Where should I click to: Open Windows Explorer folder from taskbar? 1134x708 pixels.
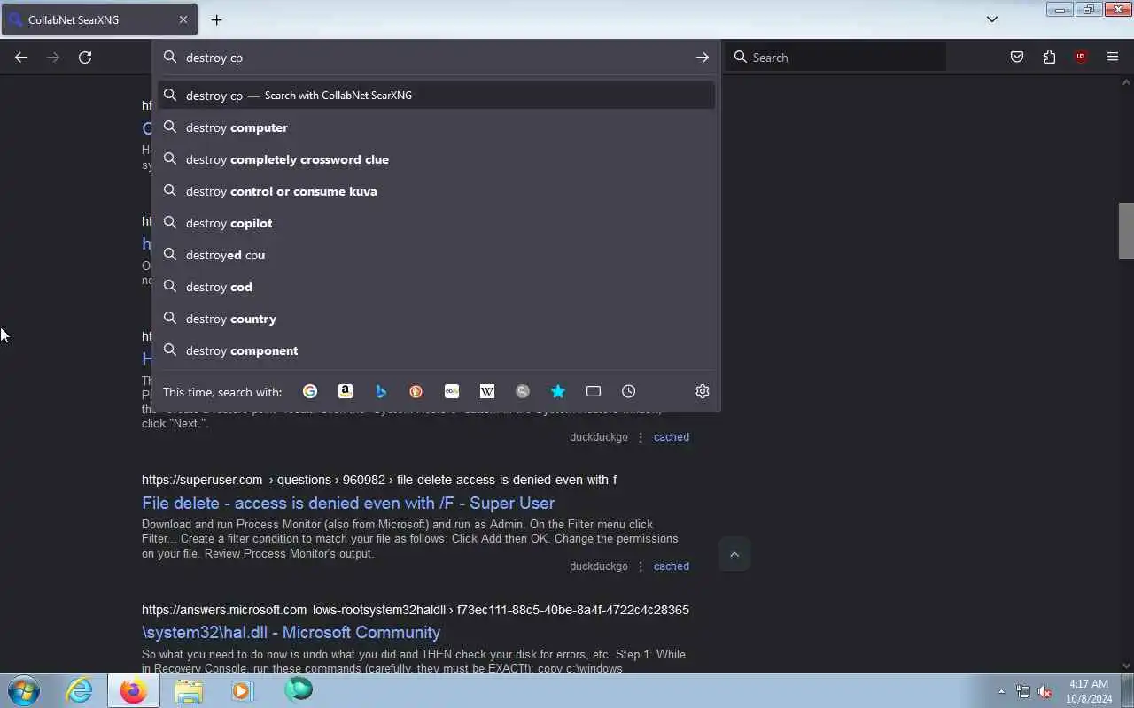point(188,690)
